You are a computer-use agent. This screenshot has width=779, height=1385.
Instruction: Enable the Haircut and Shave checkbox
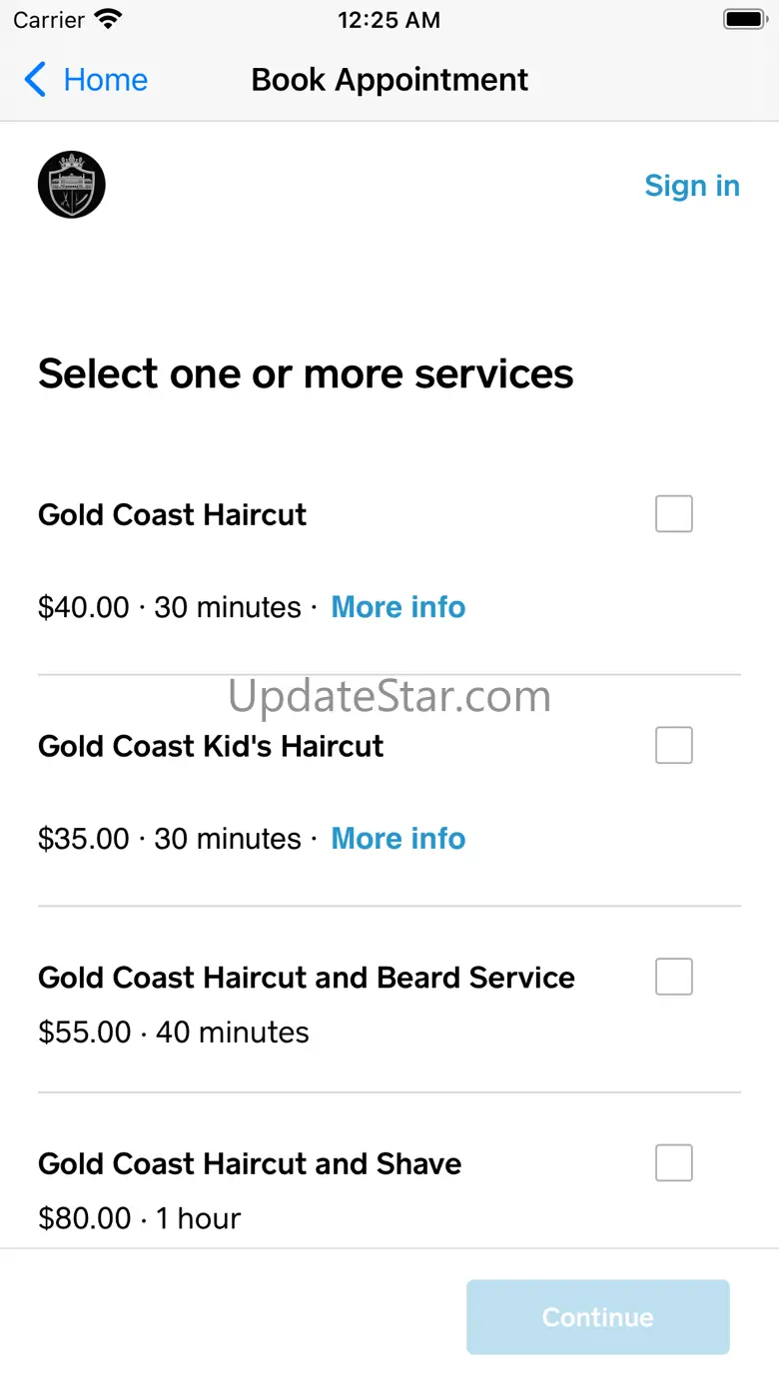click(673, 1162)
